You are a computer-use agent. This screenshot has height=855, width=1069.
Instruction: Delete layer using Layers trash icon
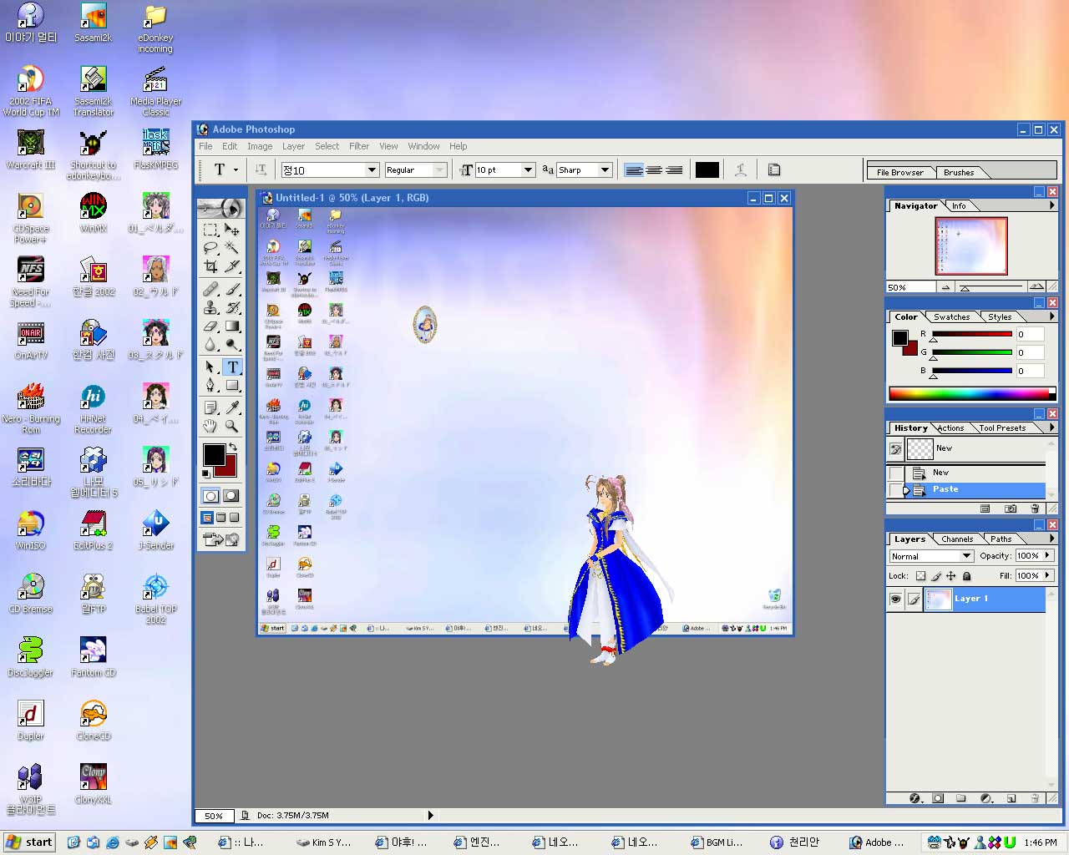[1035, 798]
